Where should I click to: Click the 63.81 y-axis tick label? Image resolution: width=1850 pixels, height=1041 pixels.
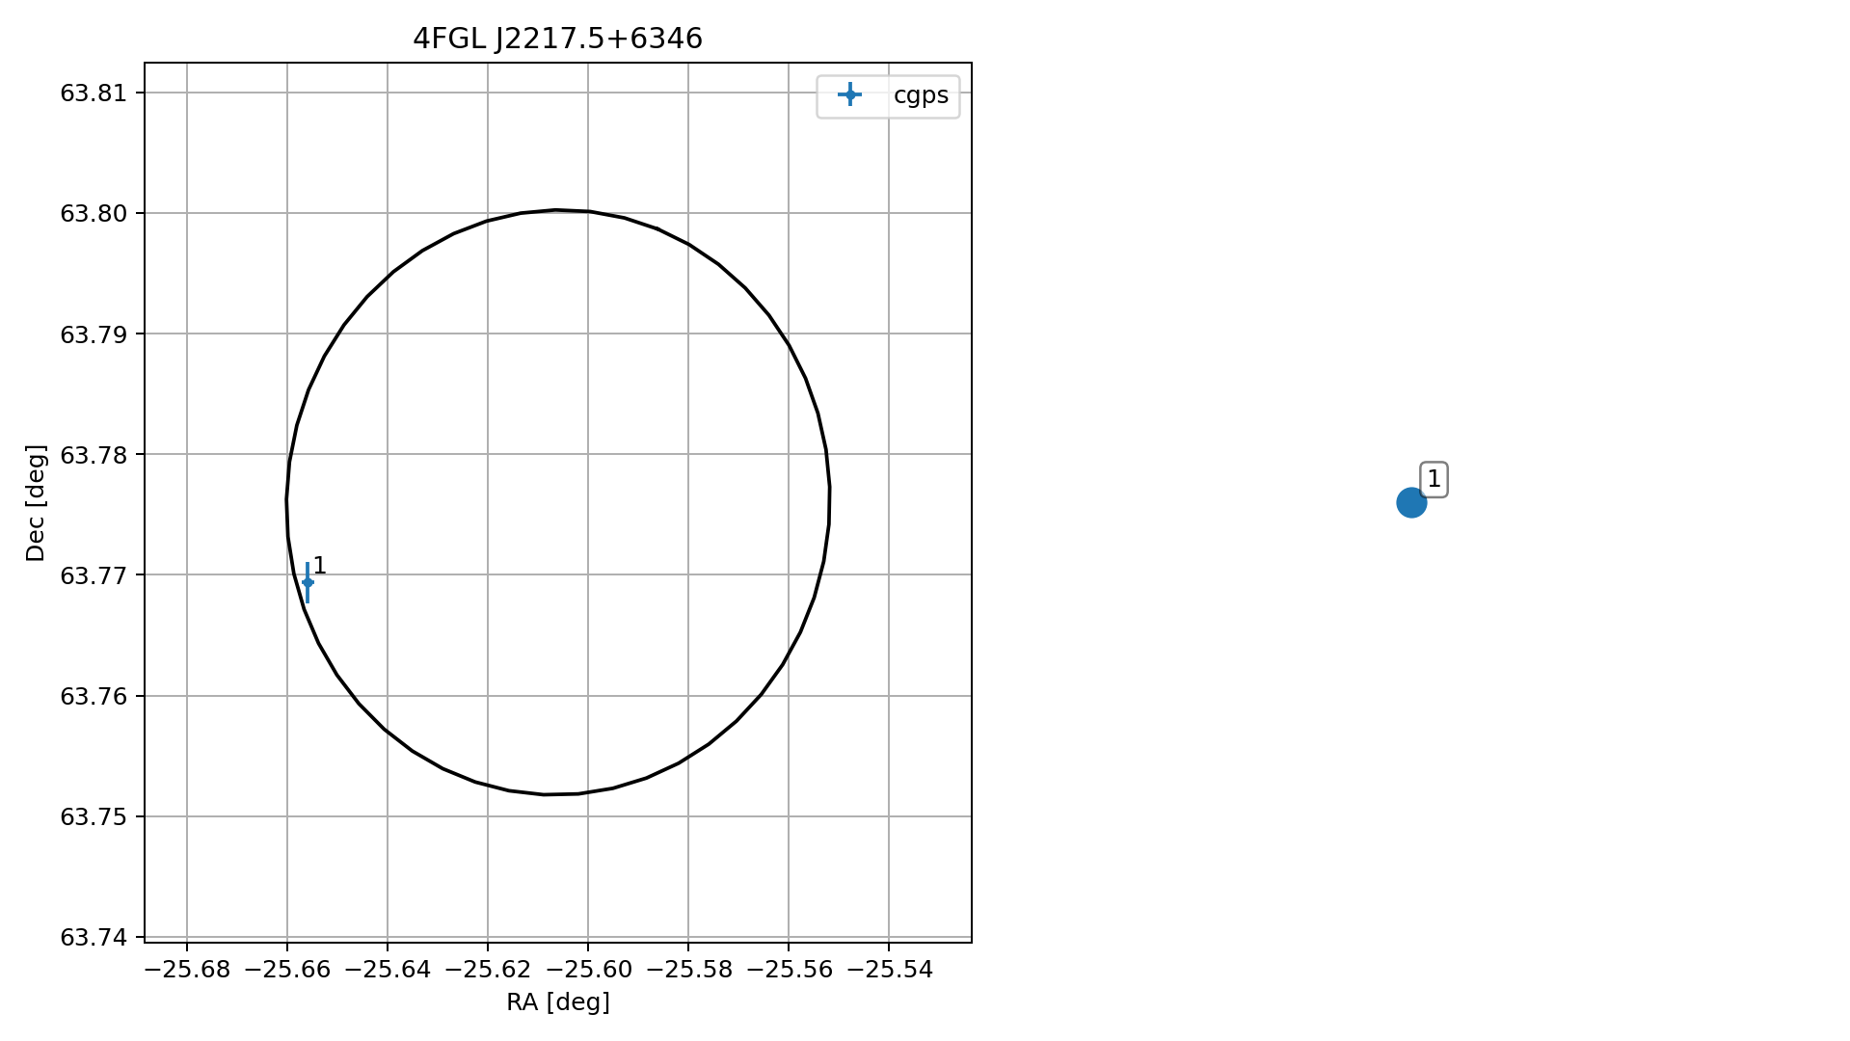(94, 93)
